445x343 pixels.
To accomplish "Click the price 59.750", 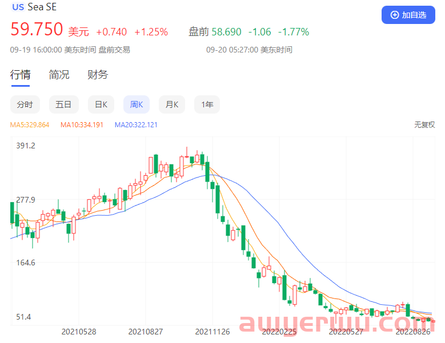I will pos(37,29).
